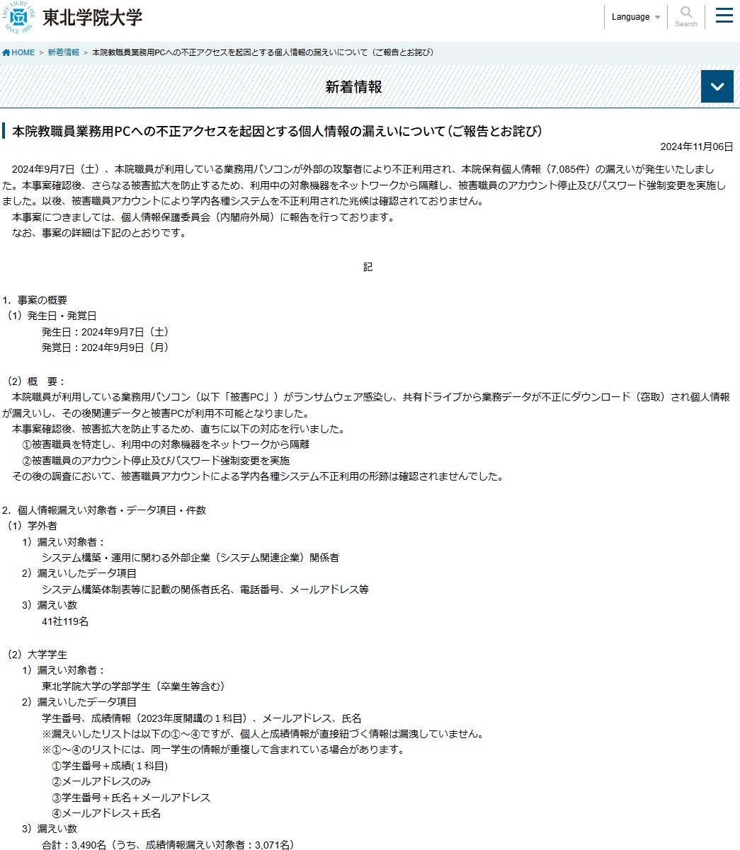This screenshot has height=850, width=740.
Task: Expand the 新着情報 section chevron button
Action: point(717,87)
